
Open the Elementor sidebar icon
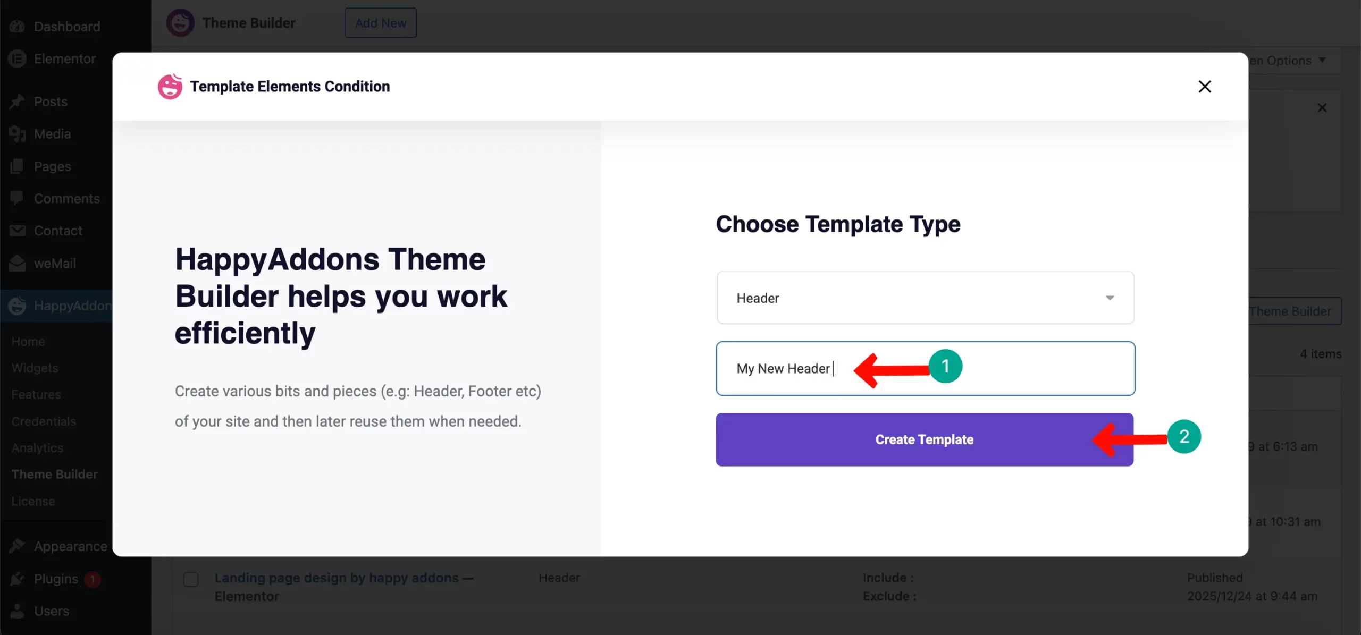(x=16, y=58)
